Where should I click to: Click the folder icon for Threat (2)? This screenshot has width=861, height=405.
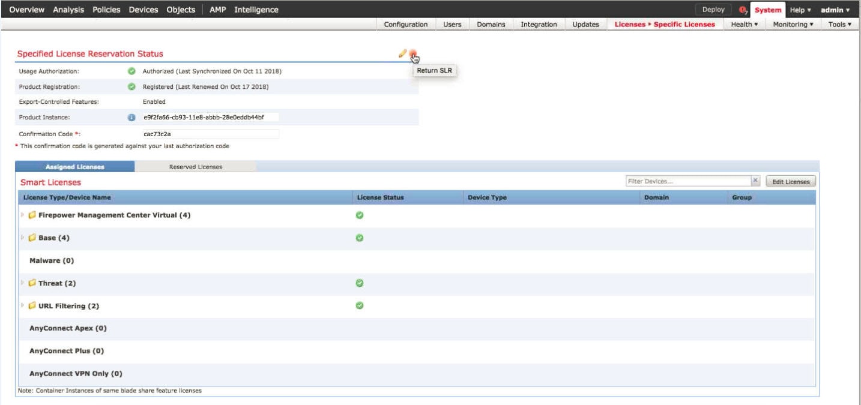pos(32,283)
